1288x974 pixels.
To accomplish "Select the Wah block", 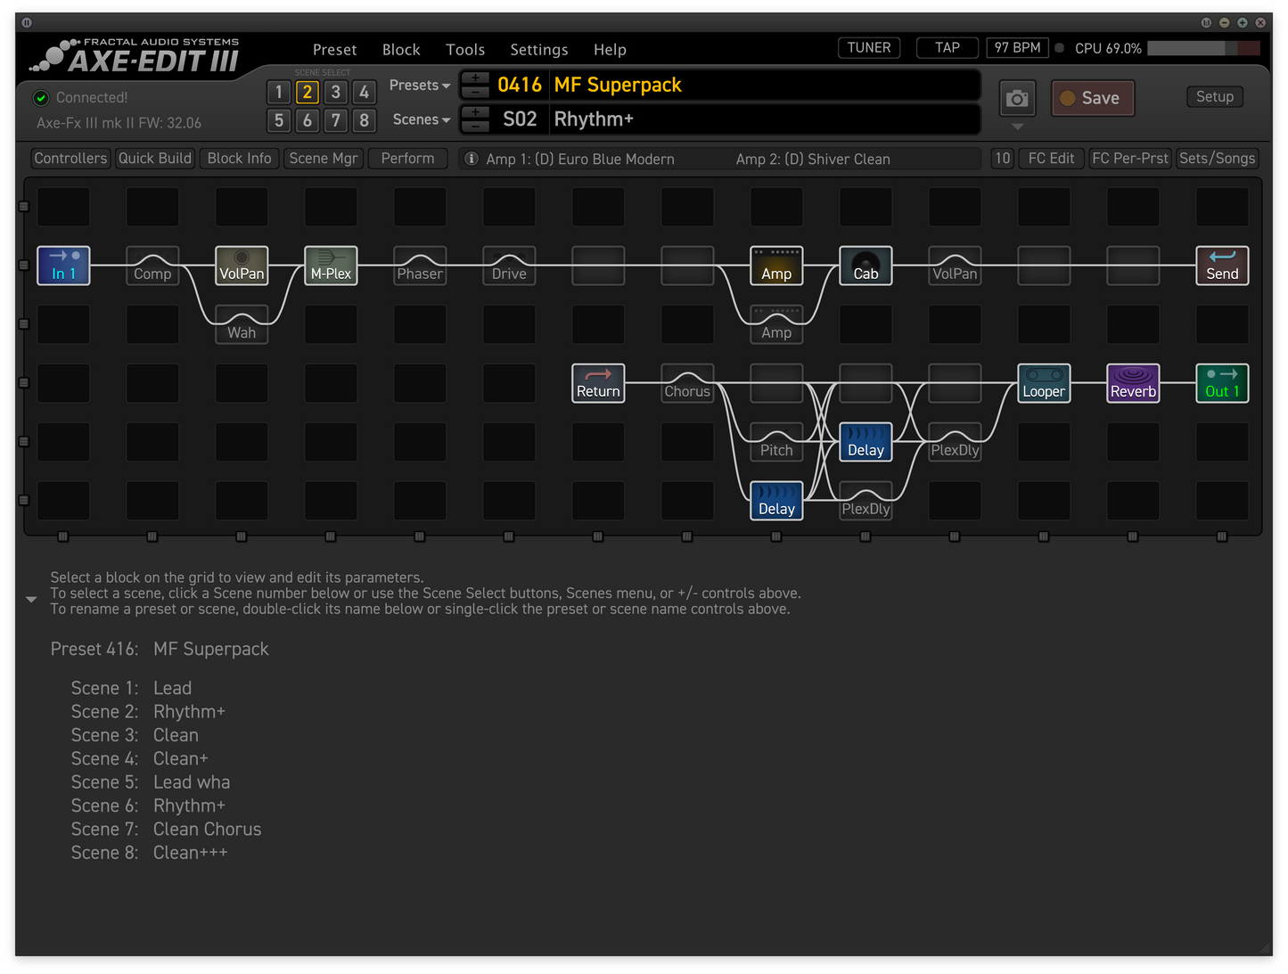I will pos(242,324).
